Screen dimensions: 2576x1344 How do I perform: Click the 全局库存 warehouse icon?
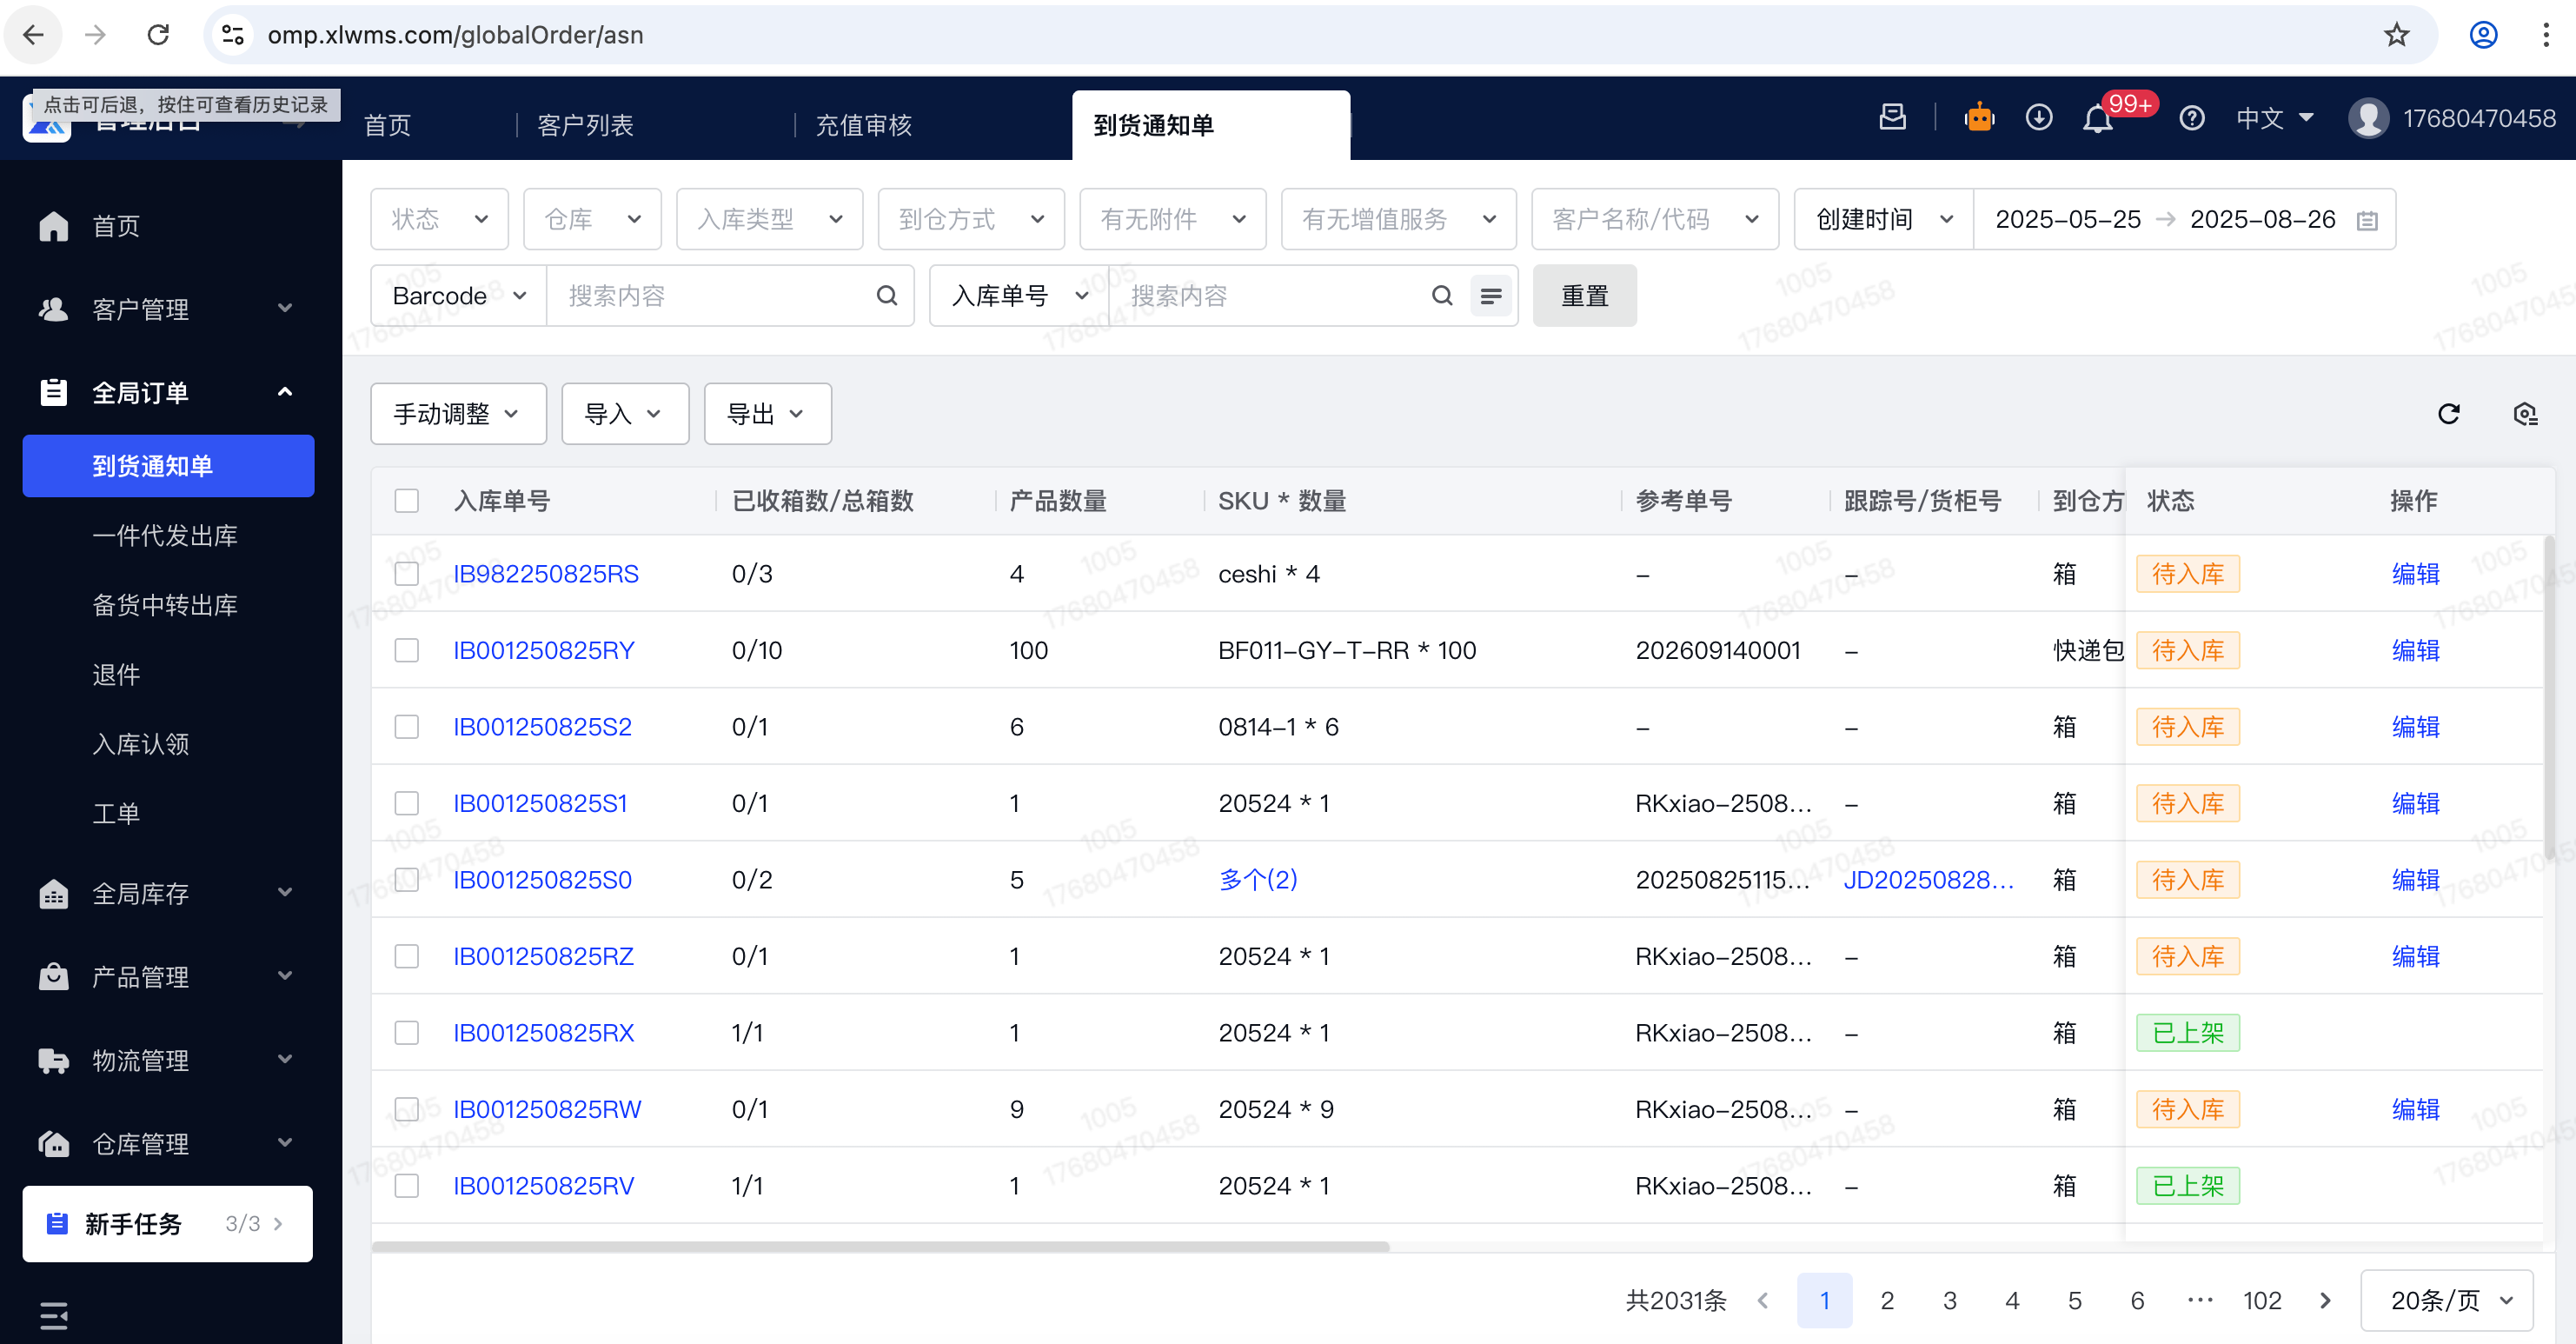click(x=54, y=893)
